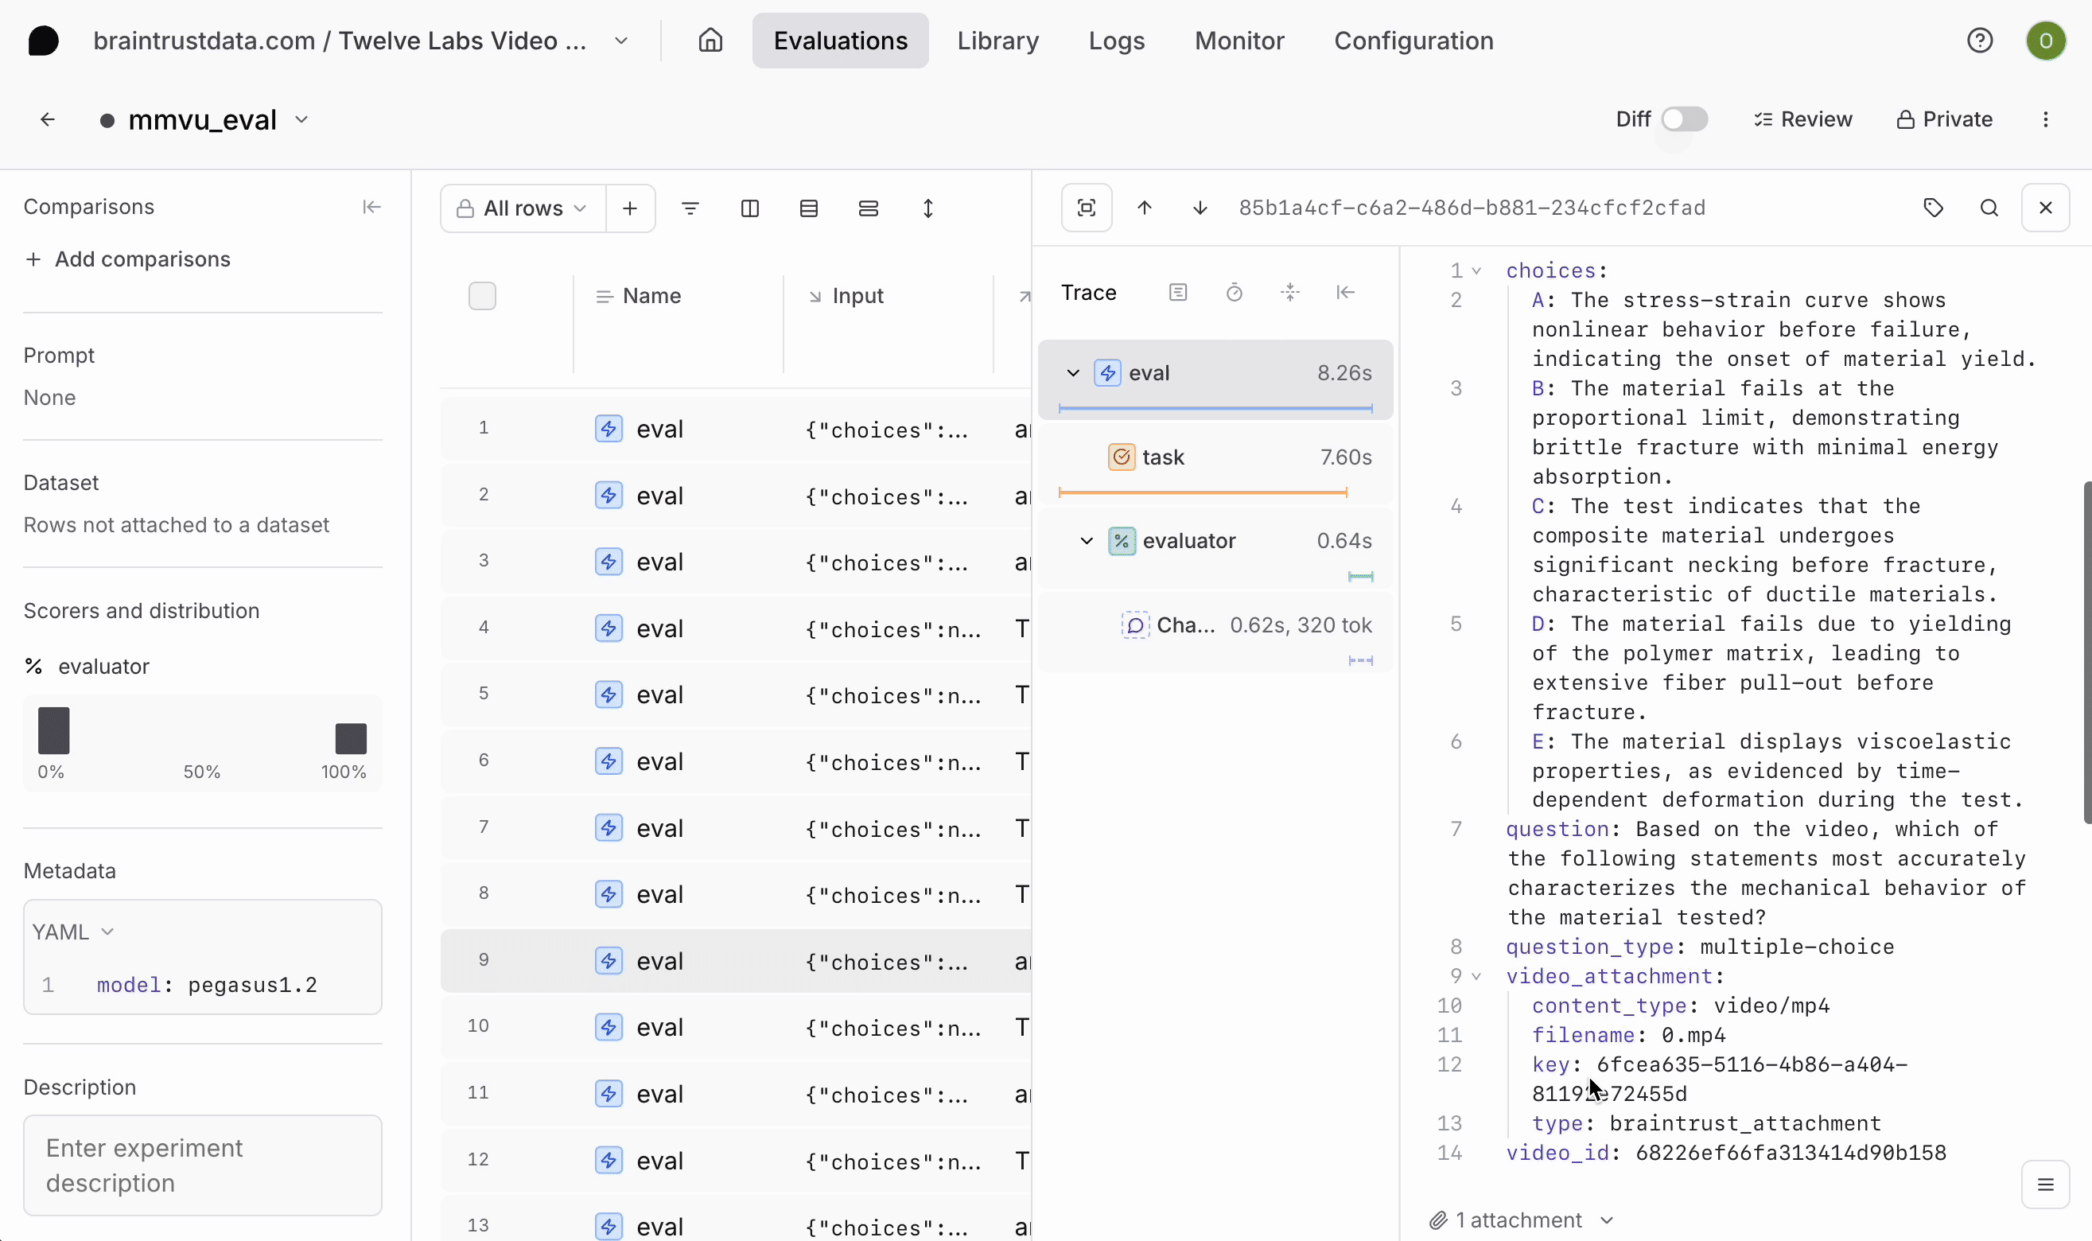2092x1241 pixels.
Task: Switch to the Logs tab
Action: click(x=1115, y=40)
